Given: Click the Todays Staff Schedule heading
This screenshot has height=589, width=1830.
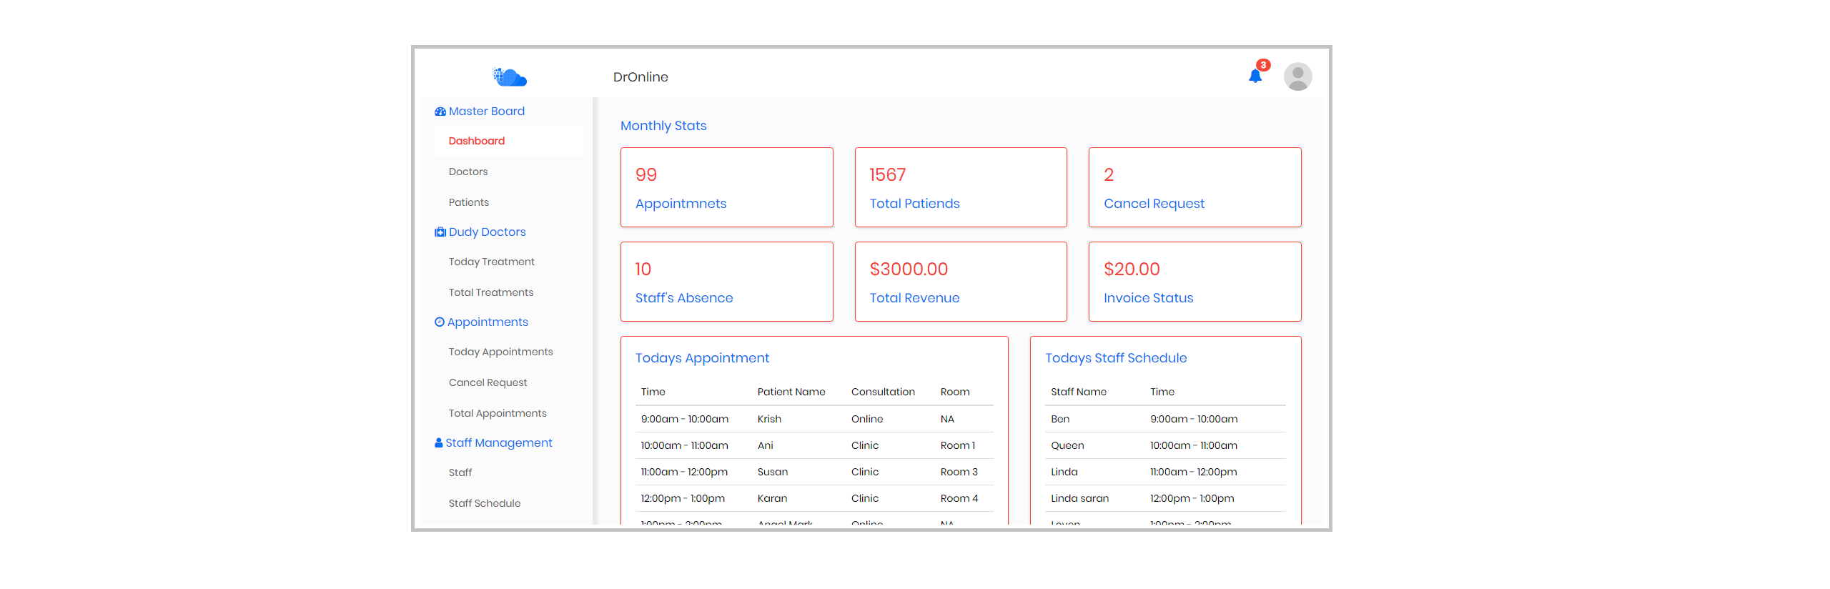Looking at the screenshot, I should (x=1116, y=358).
